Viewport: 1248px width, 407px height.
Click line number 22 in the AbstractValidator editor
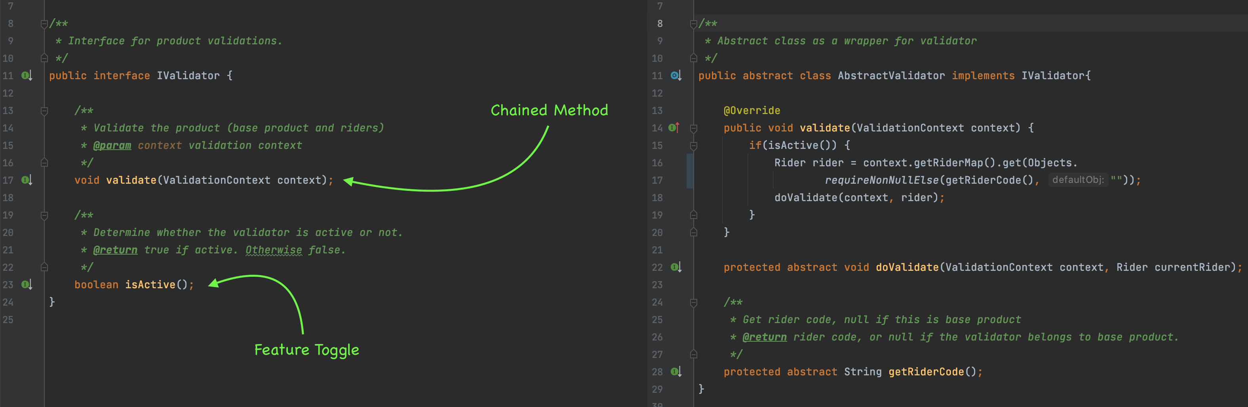pos(657,268)
